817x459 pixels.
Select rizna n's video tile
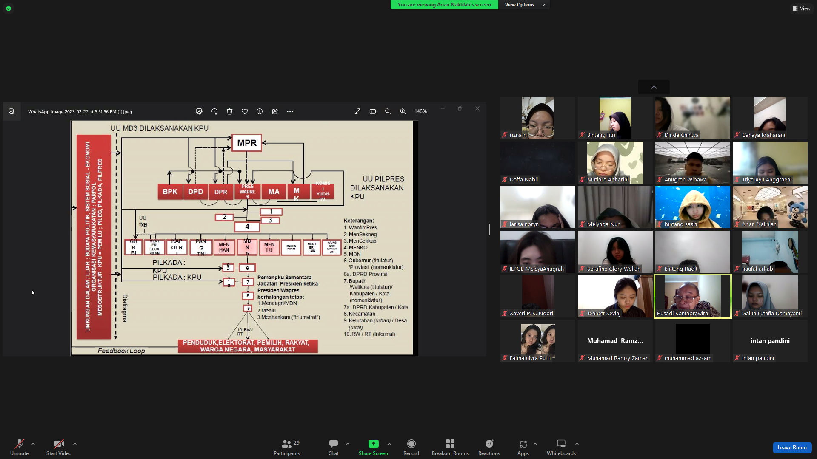click(x=538, y=118)
